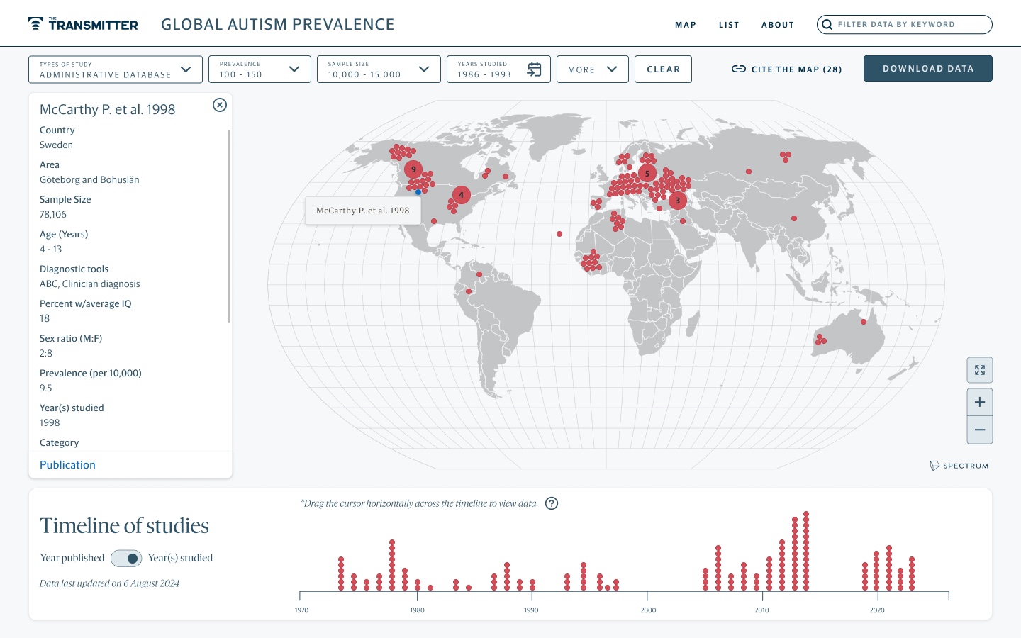1021x638 pixels.
Task: Click the area value Göteborg and Bohuslän
Action: [89, 180]
